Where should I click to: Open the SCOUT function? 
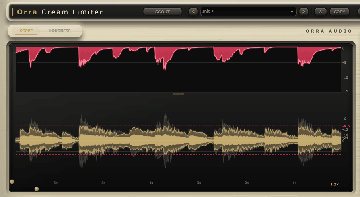[x=163, y=12]
